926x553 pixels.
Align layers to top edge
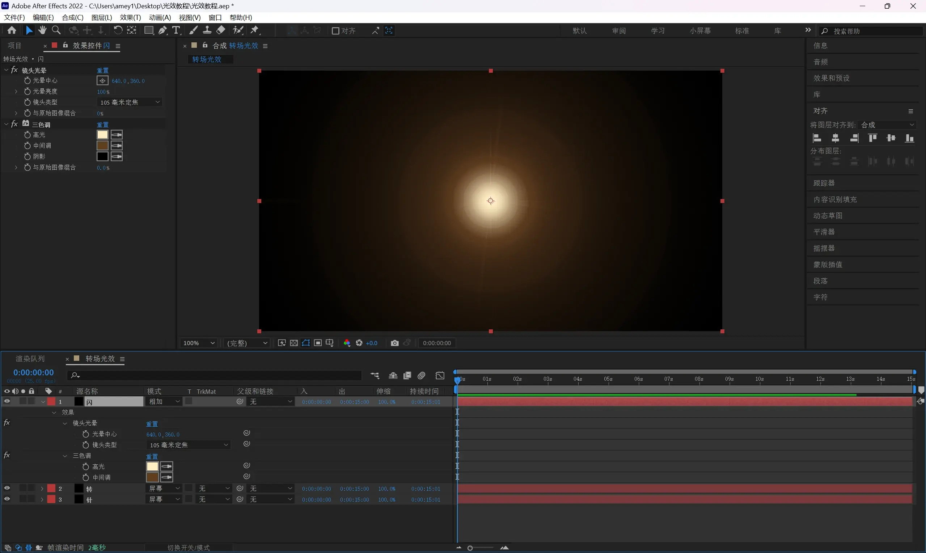pos(873,138)
